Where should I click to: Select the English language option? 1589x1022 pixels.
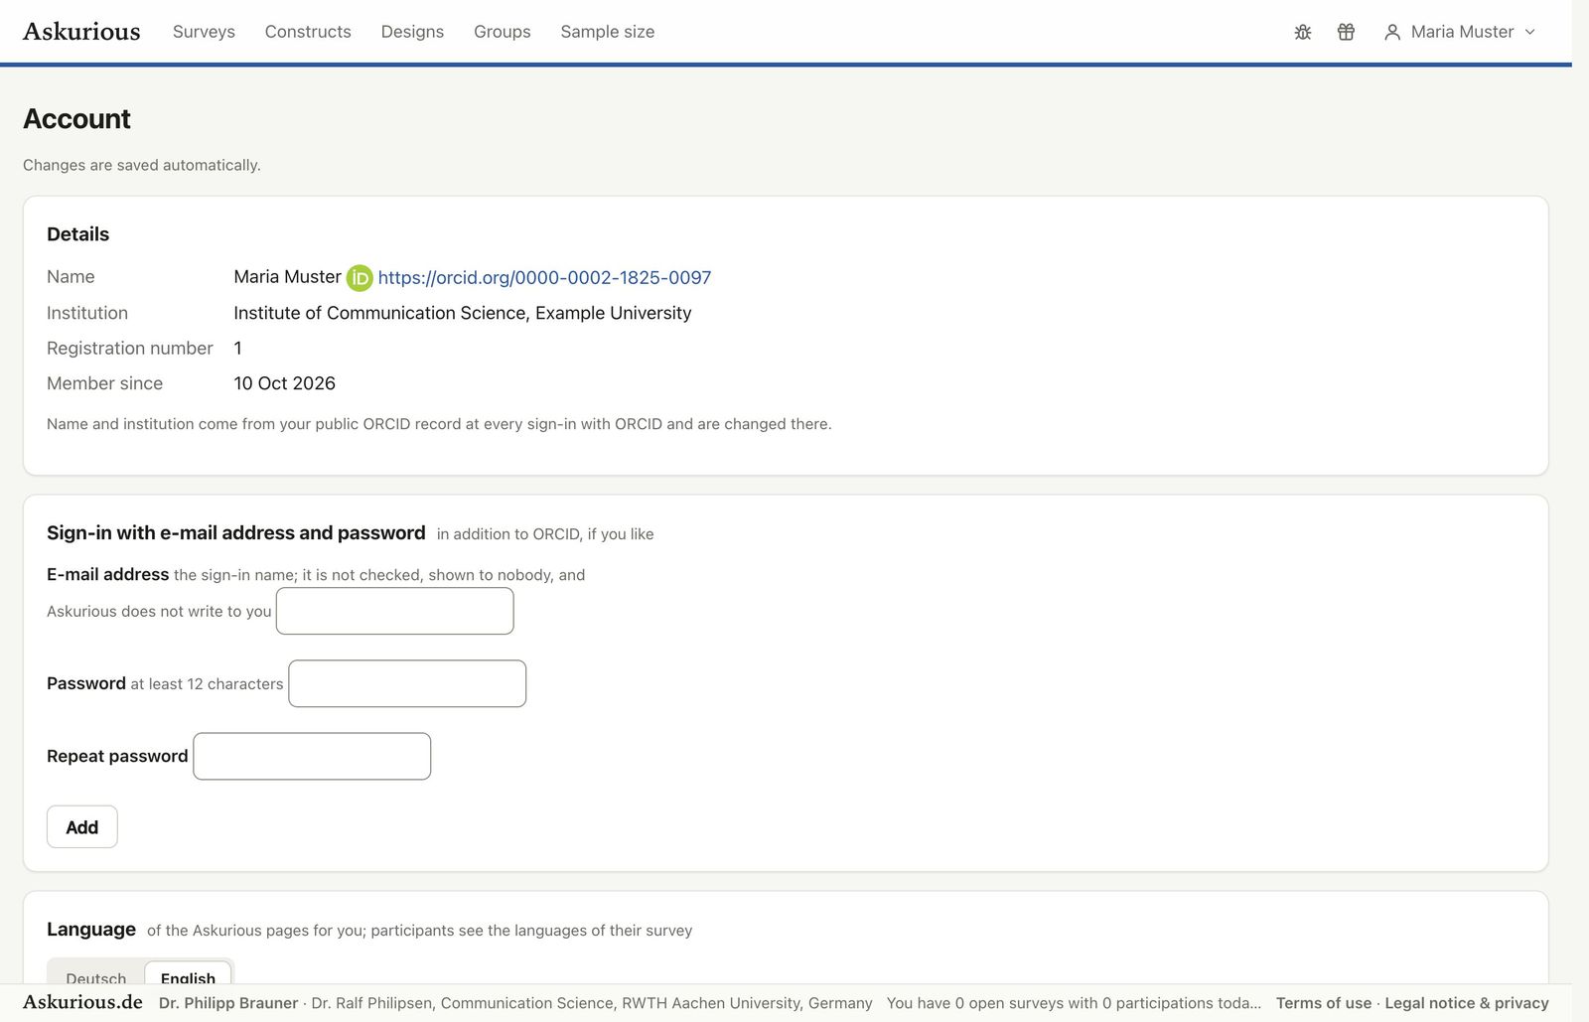(x=189, y=977)
